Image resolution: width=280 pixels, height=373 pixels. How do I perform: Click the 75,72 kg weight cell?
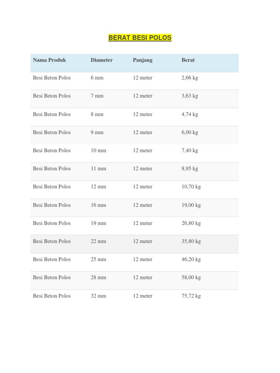(x=191, y=296)
